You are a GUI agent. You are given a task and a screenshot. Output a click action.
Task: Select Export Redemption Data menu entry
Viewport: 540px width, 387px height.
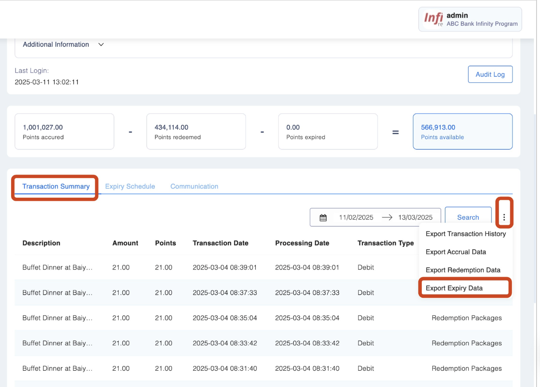tap(463, 270)
